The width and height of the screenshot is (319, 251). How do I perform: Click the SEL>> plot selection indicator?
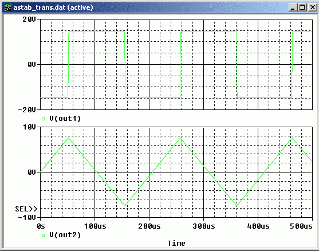(26, 209)
